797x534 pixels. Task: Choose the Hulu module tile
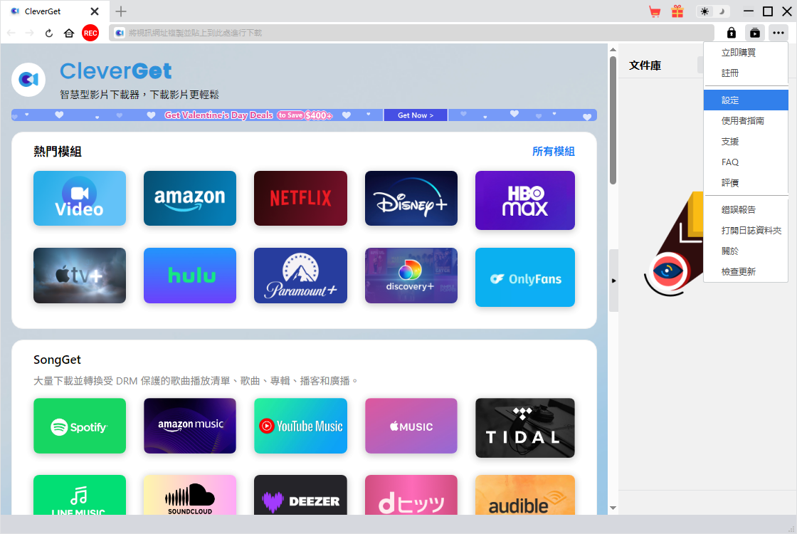[x=190, y=276]
